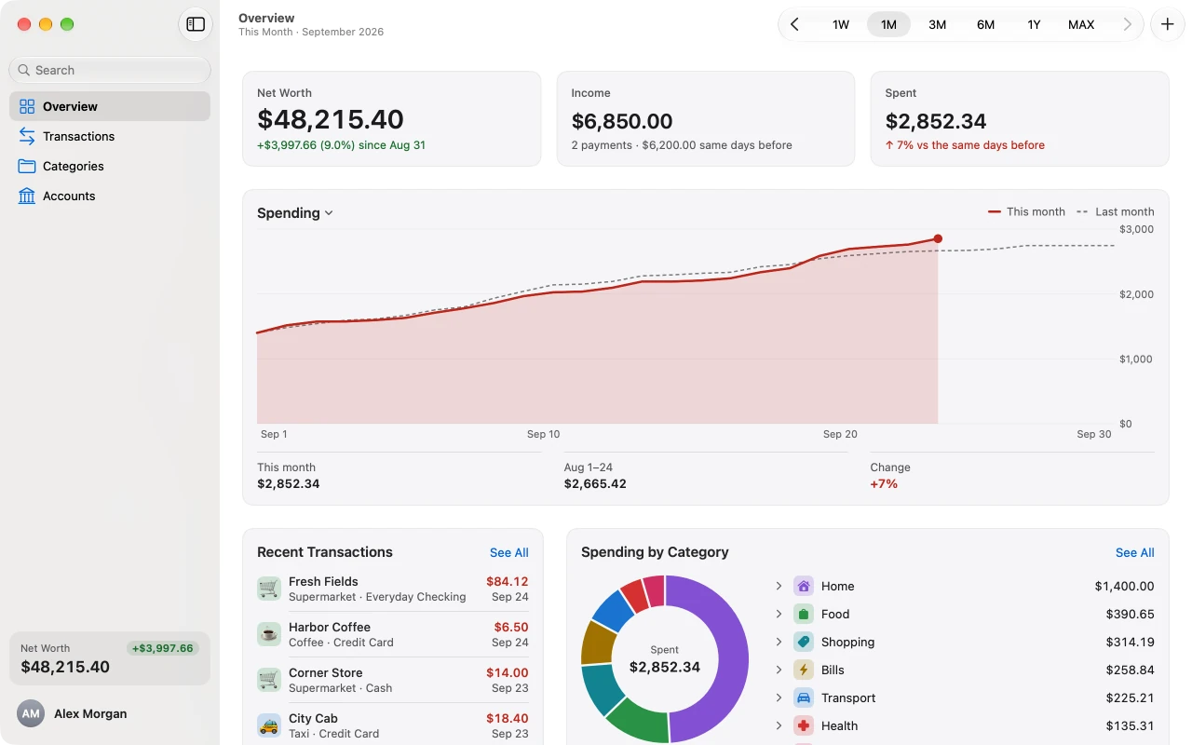The width and height of the screenshot is (1192, 745).
Task: Select the 6M time range
Action: 985,24
